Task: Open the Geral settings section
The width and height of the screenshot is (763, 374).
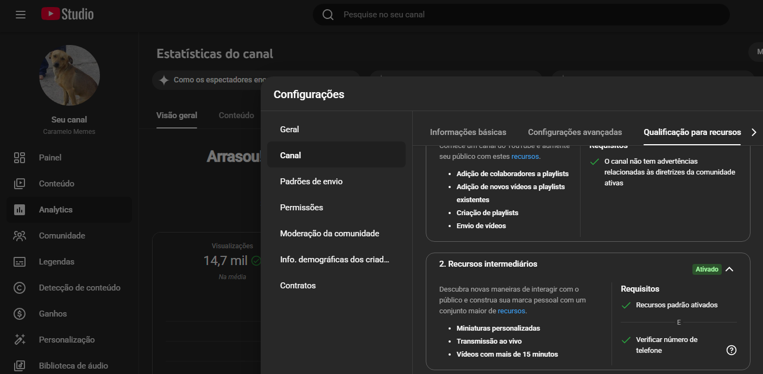Action: coord(336,130)
